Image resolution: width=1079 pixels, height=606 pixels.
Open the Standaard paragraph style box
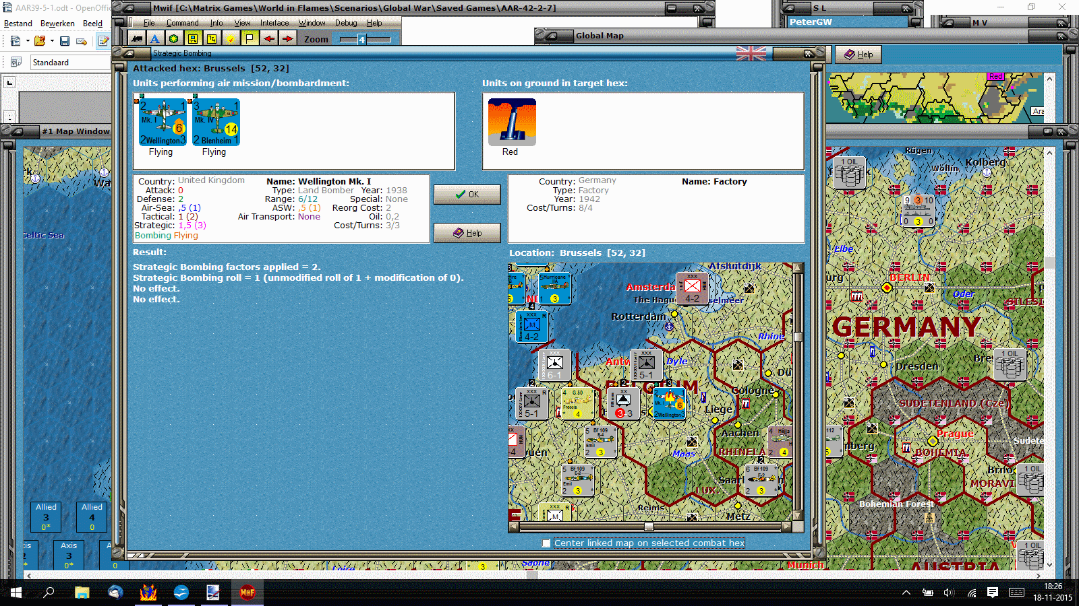[x=70, y=62]
